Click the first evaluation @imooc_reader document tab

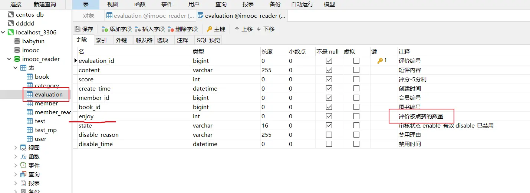pos(150,16)
